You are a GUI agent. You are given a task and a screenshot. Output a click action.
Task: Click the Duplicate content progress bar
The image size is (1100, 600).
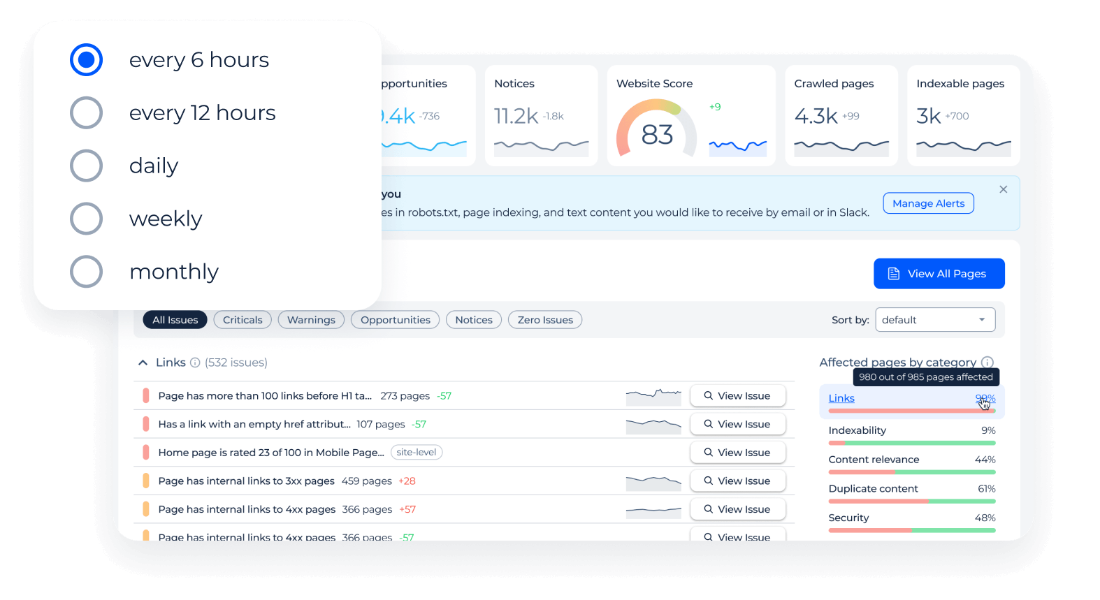[912, 502]
